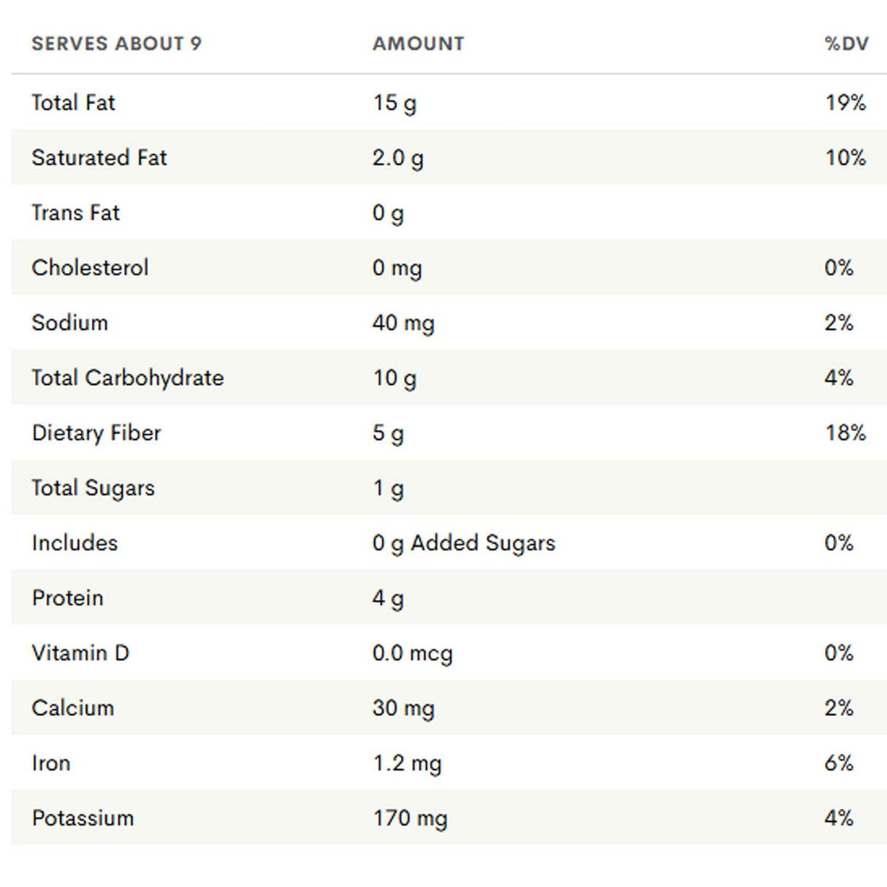Click the Vitamin D 0.0 mcg amount

point(412,653)
